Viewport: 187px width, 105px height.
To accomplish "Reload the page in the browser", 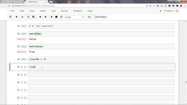I will pyautogui.click(x=9, y=6).
